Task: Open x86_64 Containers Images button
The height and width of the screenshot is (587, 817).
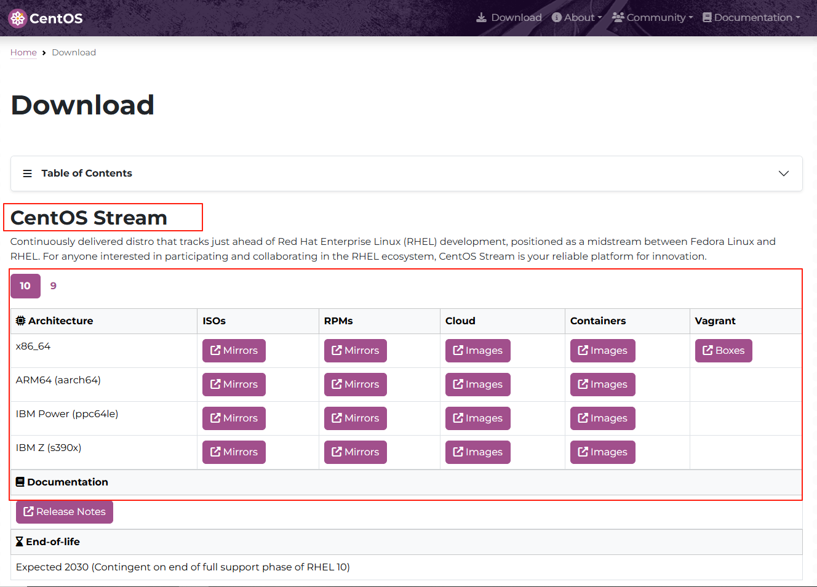Action: tap(603, 351)
